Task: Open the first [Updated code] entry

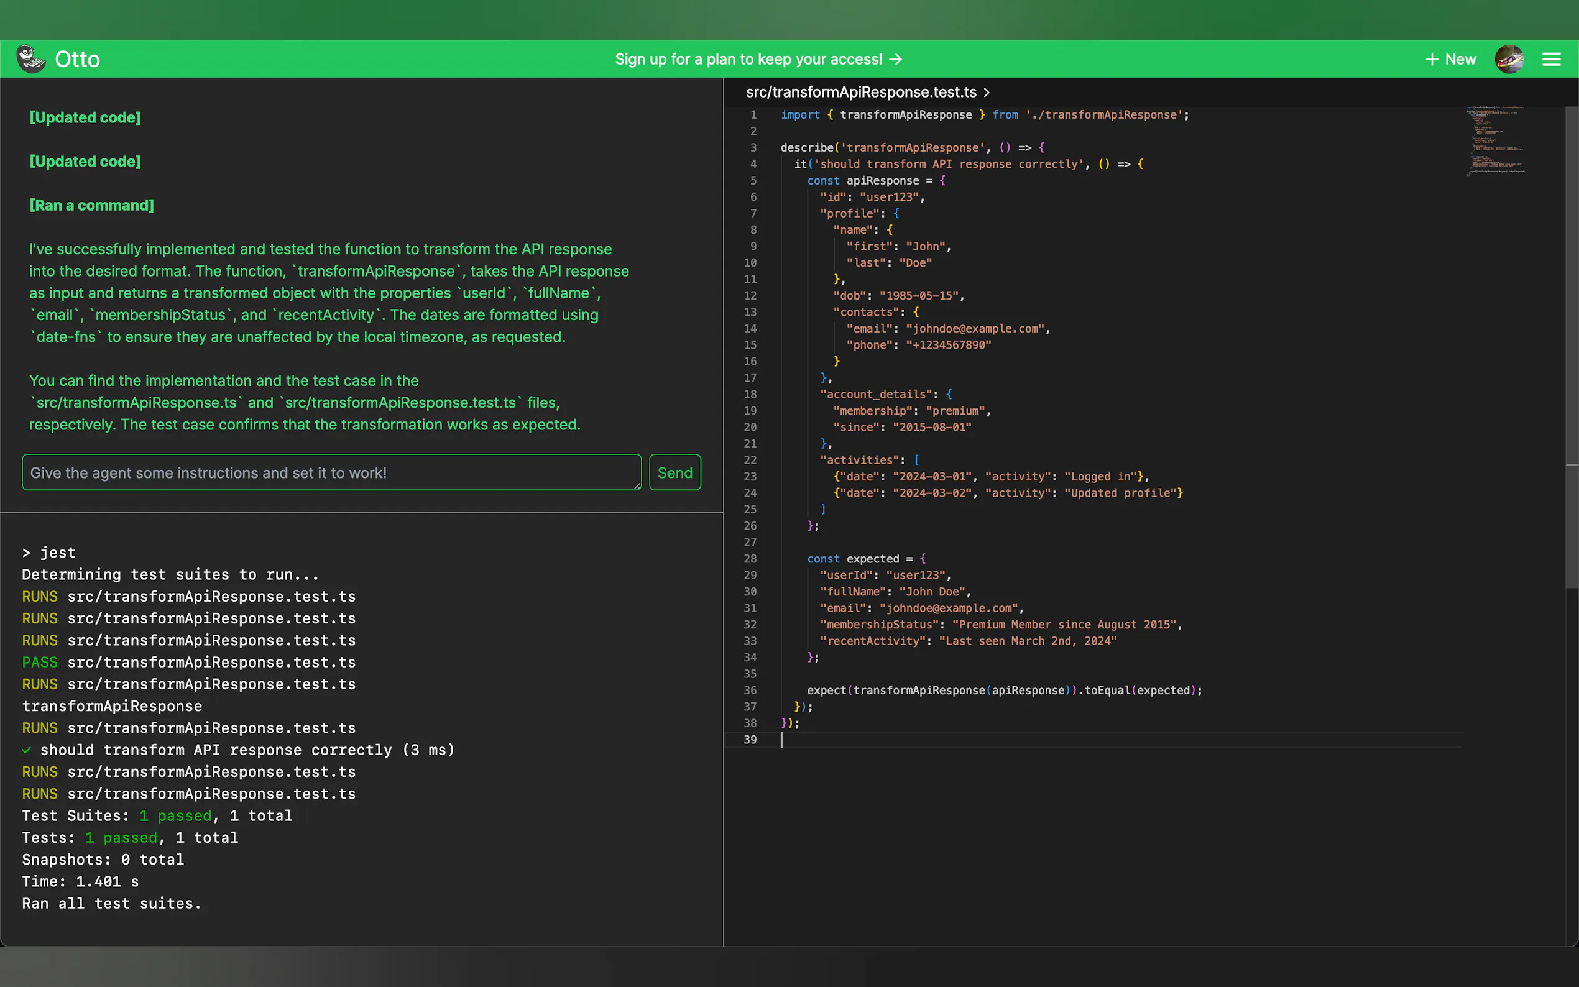Action: [85, 117]
